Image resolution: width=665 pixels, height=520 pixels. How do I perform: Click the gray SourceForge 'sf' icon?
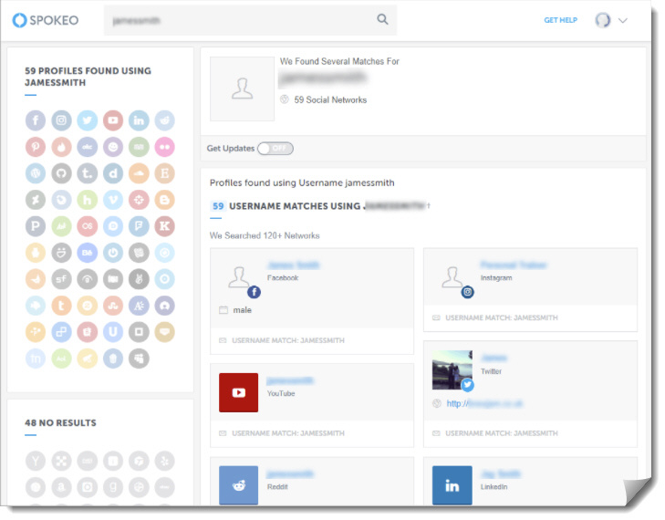[61, 279]
